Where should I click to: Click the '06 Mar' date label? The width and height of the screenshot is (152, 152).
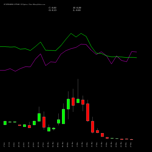(x=63, y=145)
